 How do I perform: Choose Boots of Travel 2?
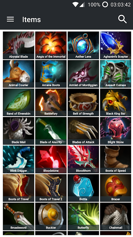coord(51,188)
